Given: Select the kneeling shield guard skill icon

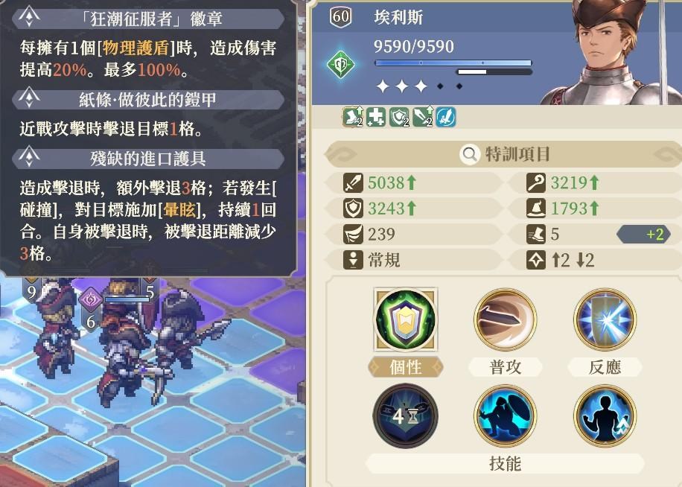Looking at the screenshot, I should click(x=505, y=416).
